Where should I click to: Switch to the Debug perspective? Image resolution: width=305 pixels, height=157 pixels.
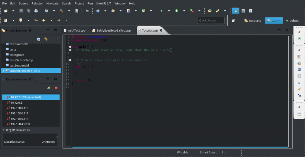click(x=292, y=21)
